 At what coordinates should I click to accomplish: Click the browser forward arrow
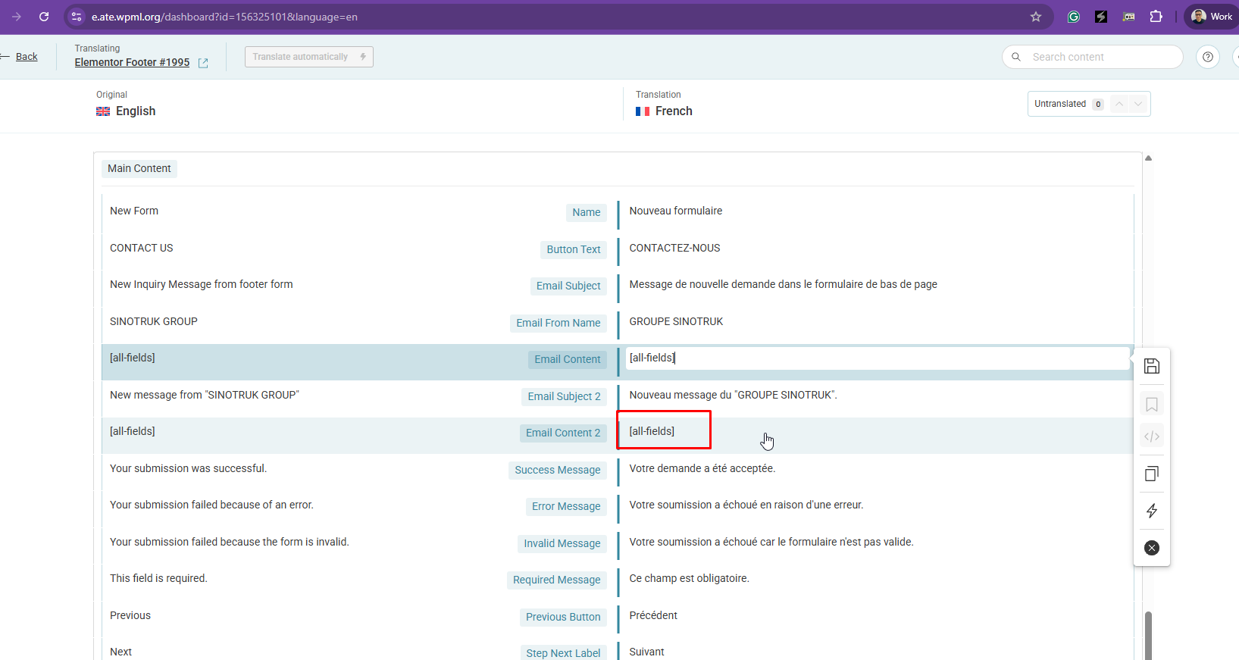[x=16, y=17]
